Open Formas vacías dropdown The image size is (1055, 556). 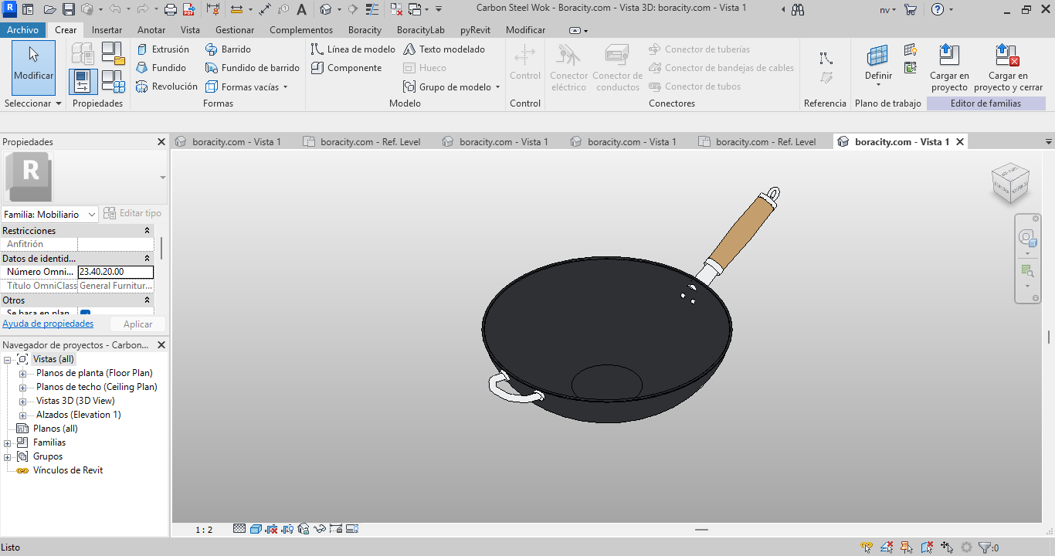click(x=246, y=86)
